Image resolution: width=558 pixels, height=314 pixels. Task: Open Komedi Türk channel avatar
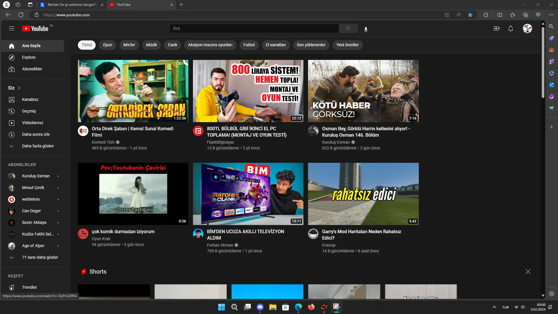point(83,131)
